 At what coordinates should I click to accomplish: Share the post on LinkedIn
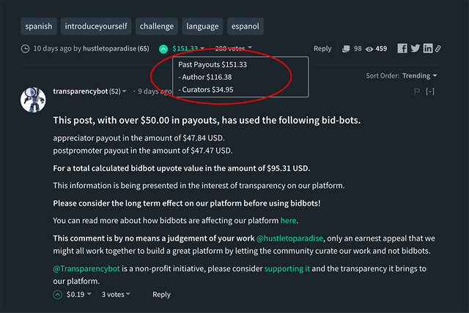428,48
